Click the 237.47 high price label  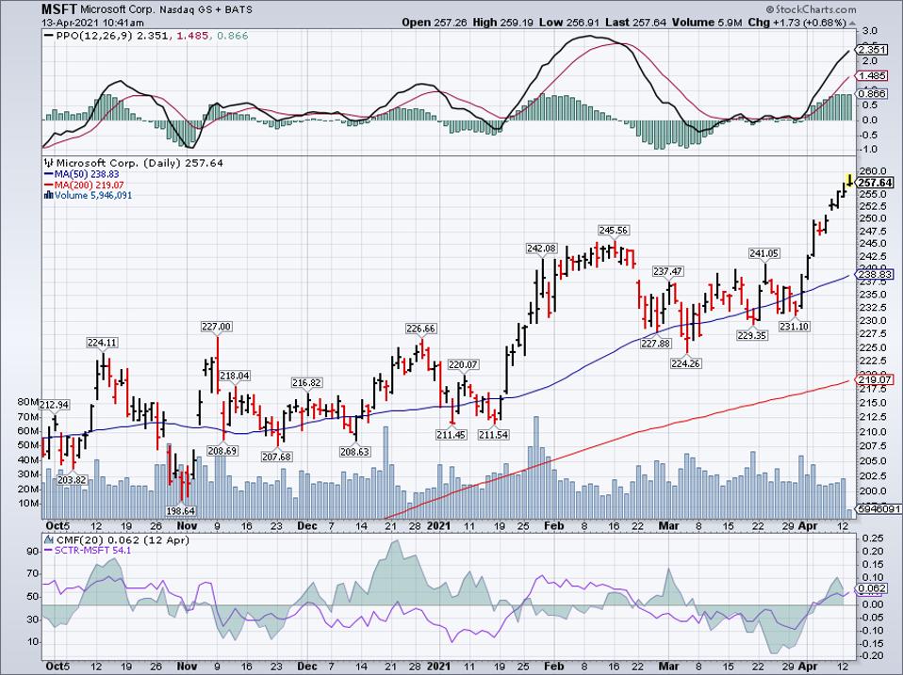click(668, 271)
